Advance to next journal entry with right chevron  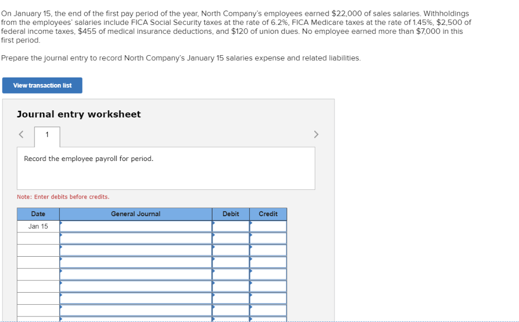(x=316, y=134)
